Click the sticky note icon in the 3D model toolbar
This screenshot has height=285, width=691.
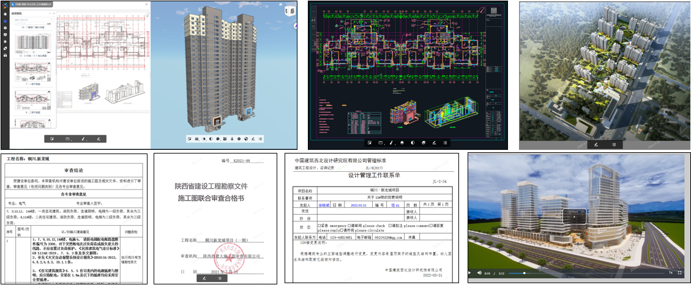tap(190, 139)
